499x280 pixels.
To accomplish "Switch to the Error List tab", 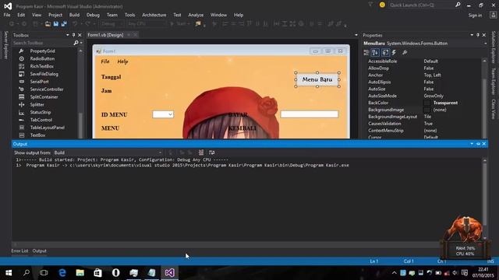I will click(19, 250).
